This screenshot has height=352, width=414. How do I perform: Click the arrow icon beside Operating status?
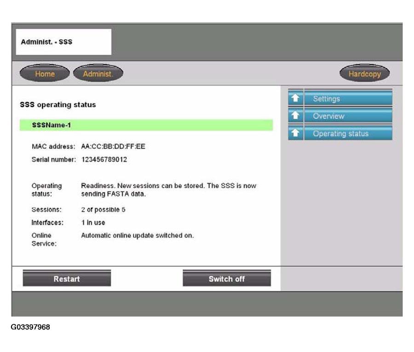(x=296, y=133)
